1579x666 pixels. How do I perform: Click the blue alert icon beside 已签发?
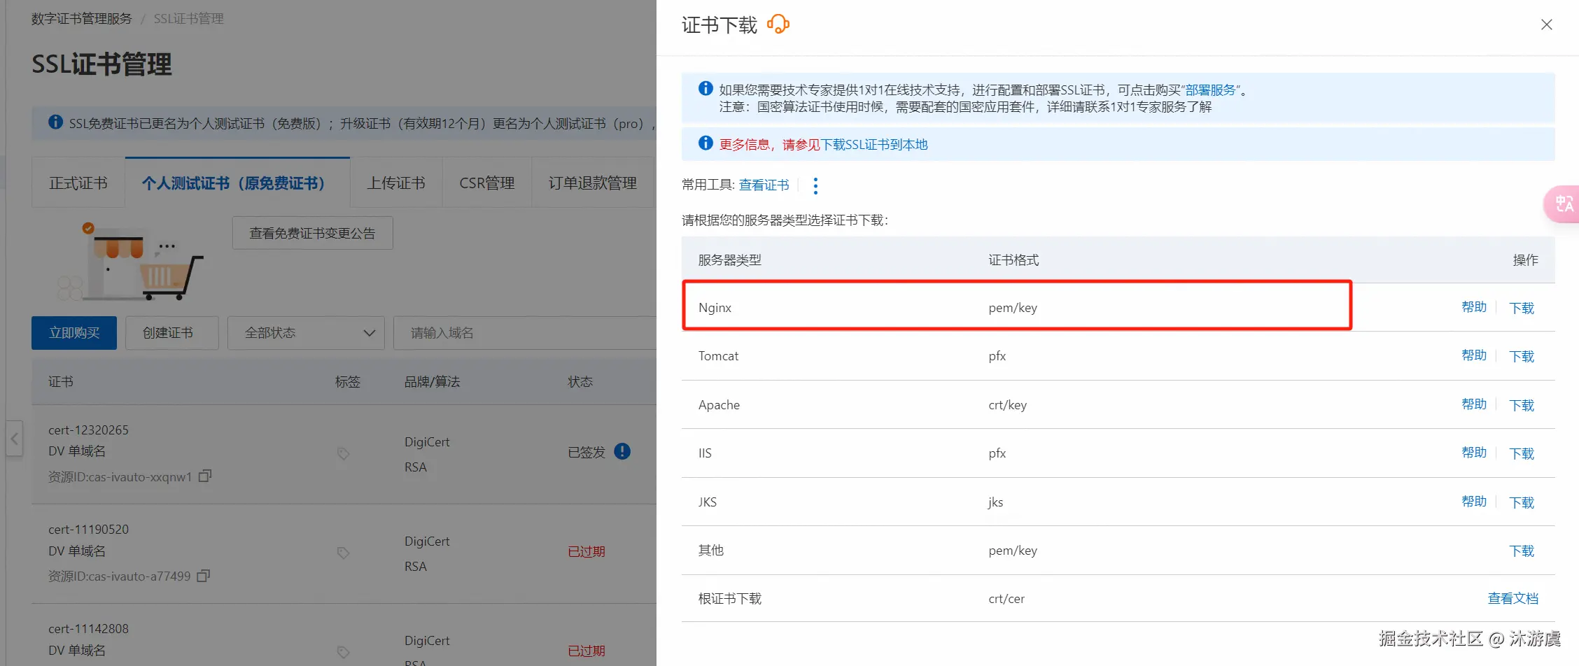622,451
